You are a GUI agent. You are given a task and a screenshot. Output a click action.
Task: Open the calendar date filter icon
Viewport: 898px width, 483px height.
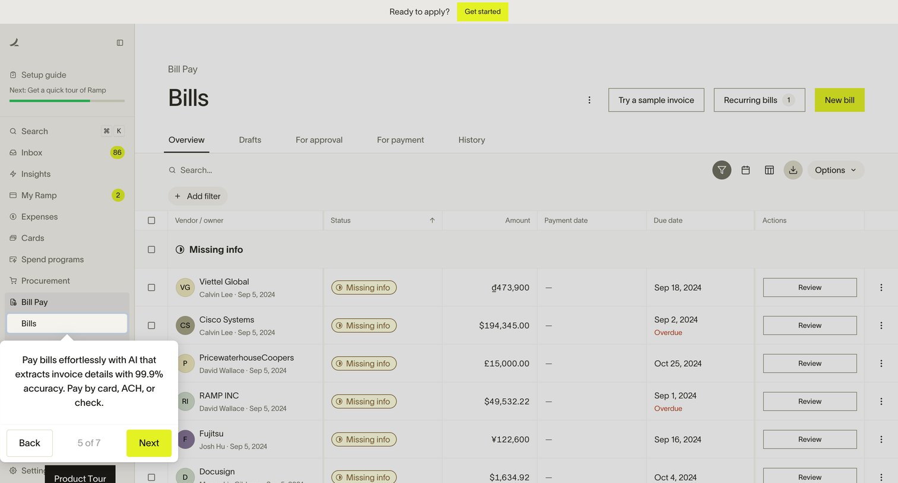(x=745, y=170)
